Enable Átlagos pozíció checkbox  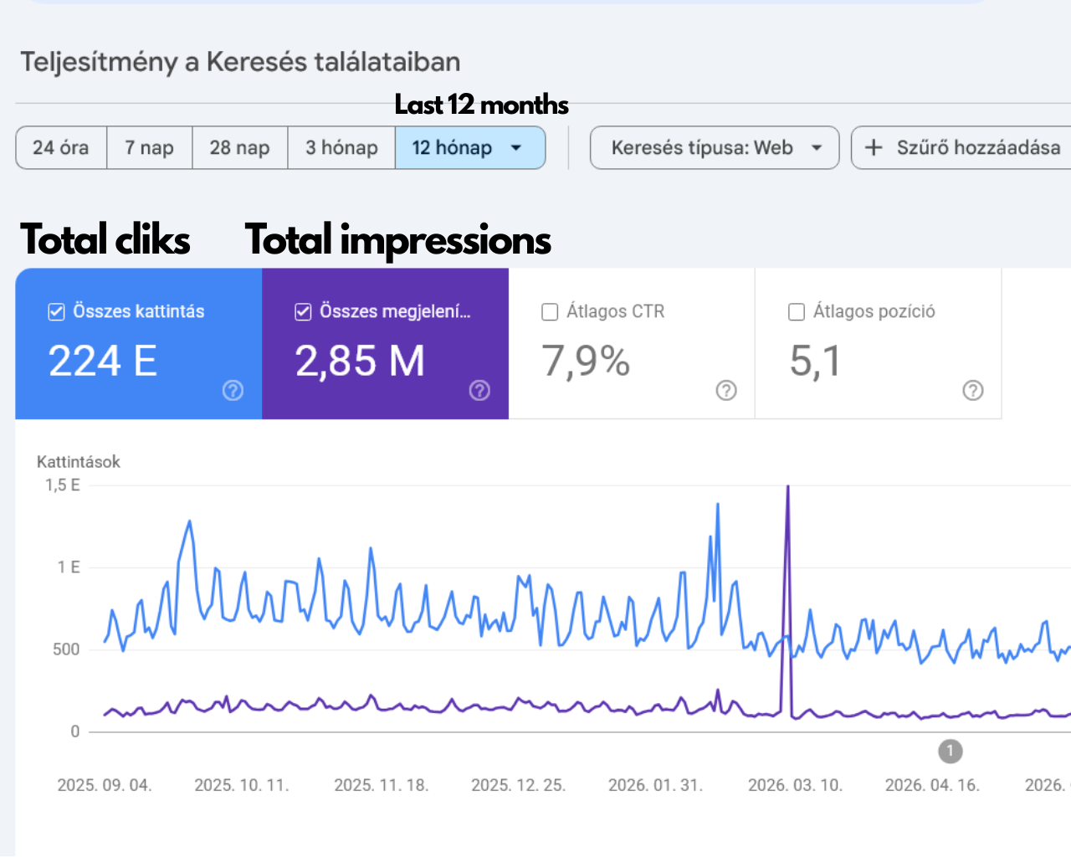coord(797,312)
